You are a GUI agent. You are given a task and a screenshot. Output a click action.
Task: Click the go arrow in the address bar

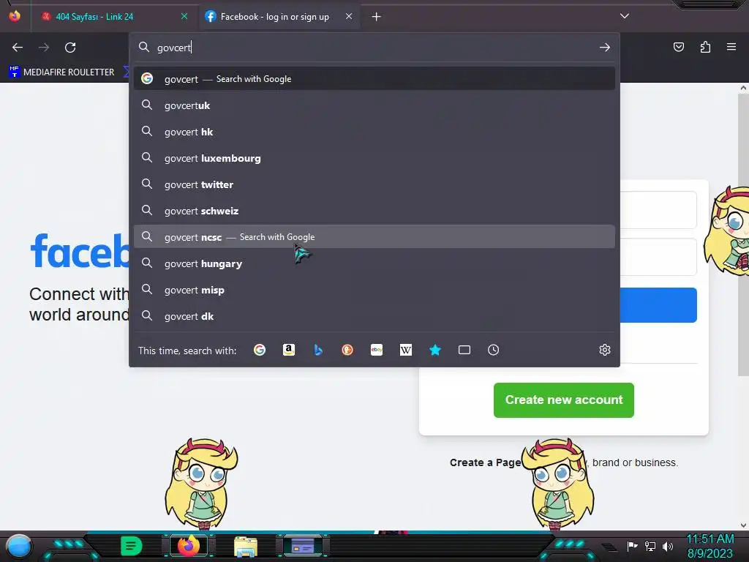point(605,48)
